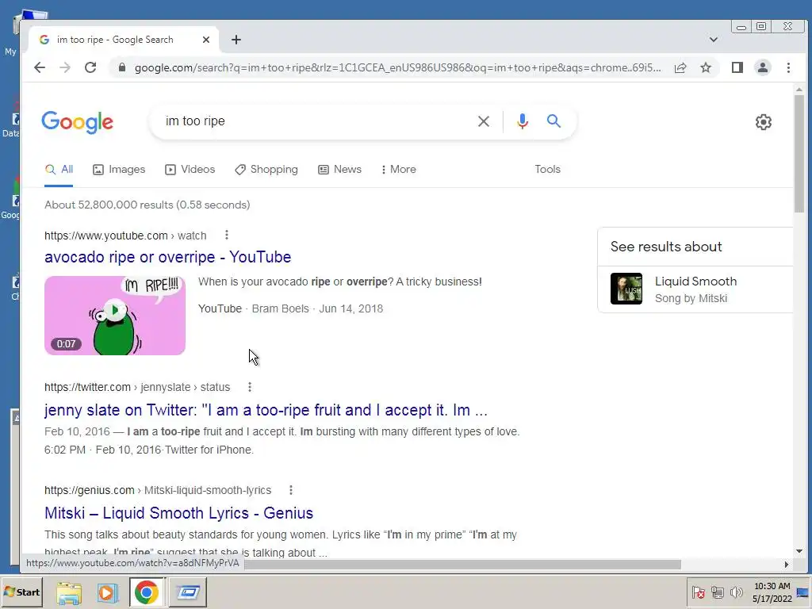Click the Chrome taskbar icon

pos(147,592)
